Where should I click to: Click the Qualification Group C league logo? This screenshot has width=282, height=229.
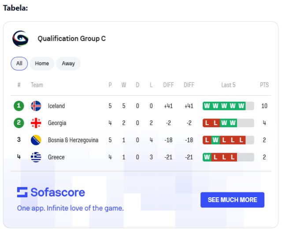tap(20, 39)
